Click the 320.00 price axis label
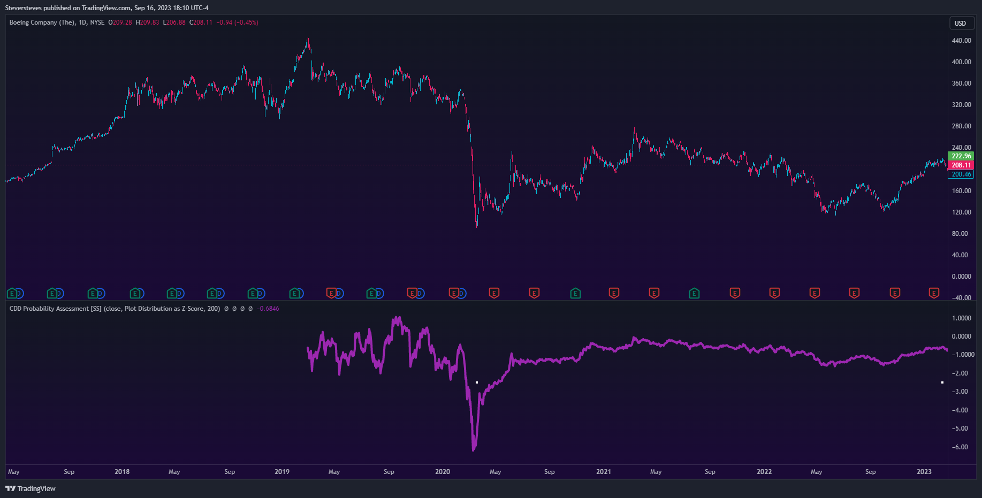This screenshot has width=982, height=498. [x=961, y=105]
